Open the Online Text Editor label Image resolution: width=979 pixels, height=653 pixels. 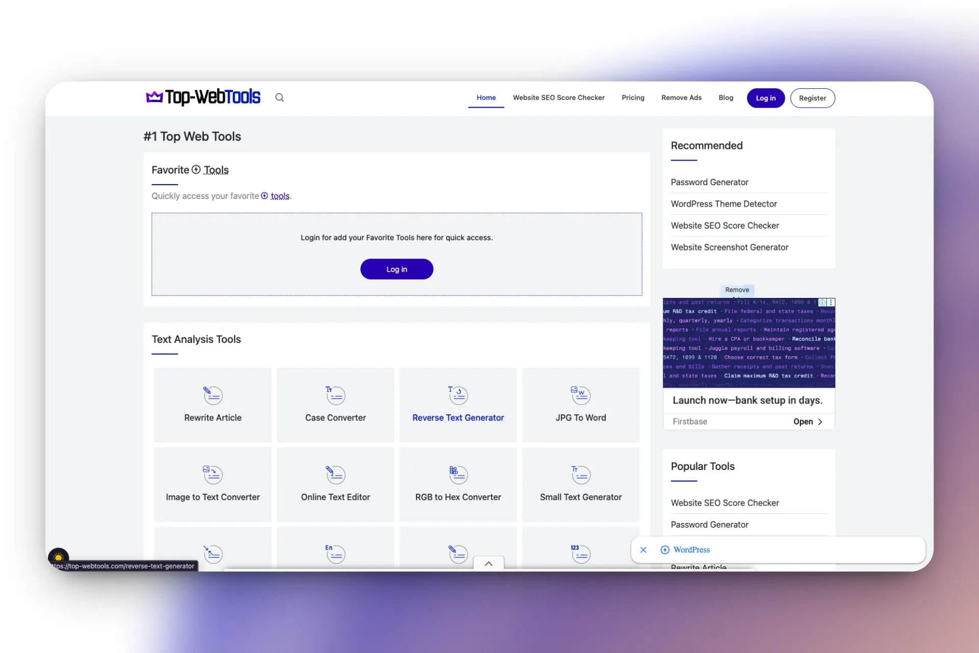pos(336,497)
